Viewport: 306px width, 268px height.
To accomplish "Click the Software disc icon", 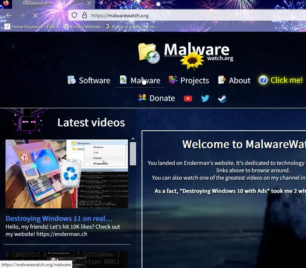I will coord(71,80).
